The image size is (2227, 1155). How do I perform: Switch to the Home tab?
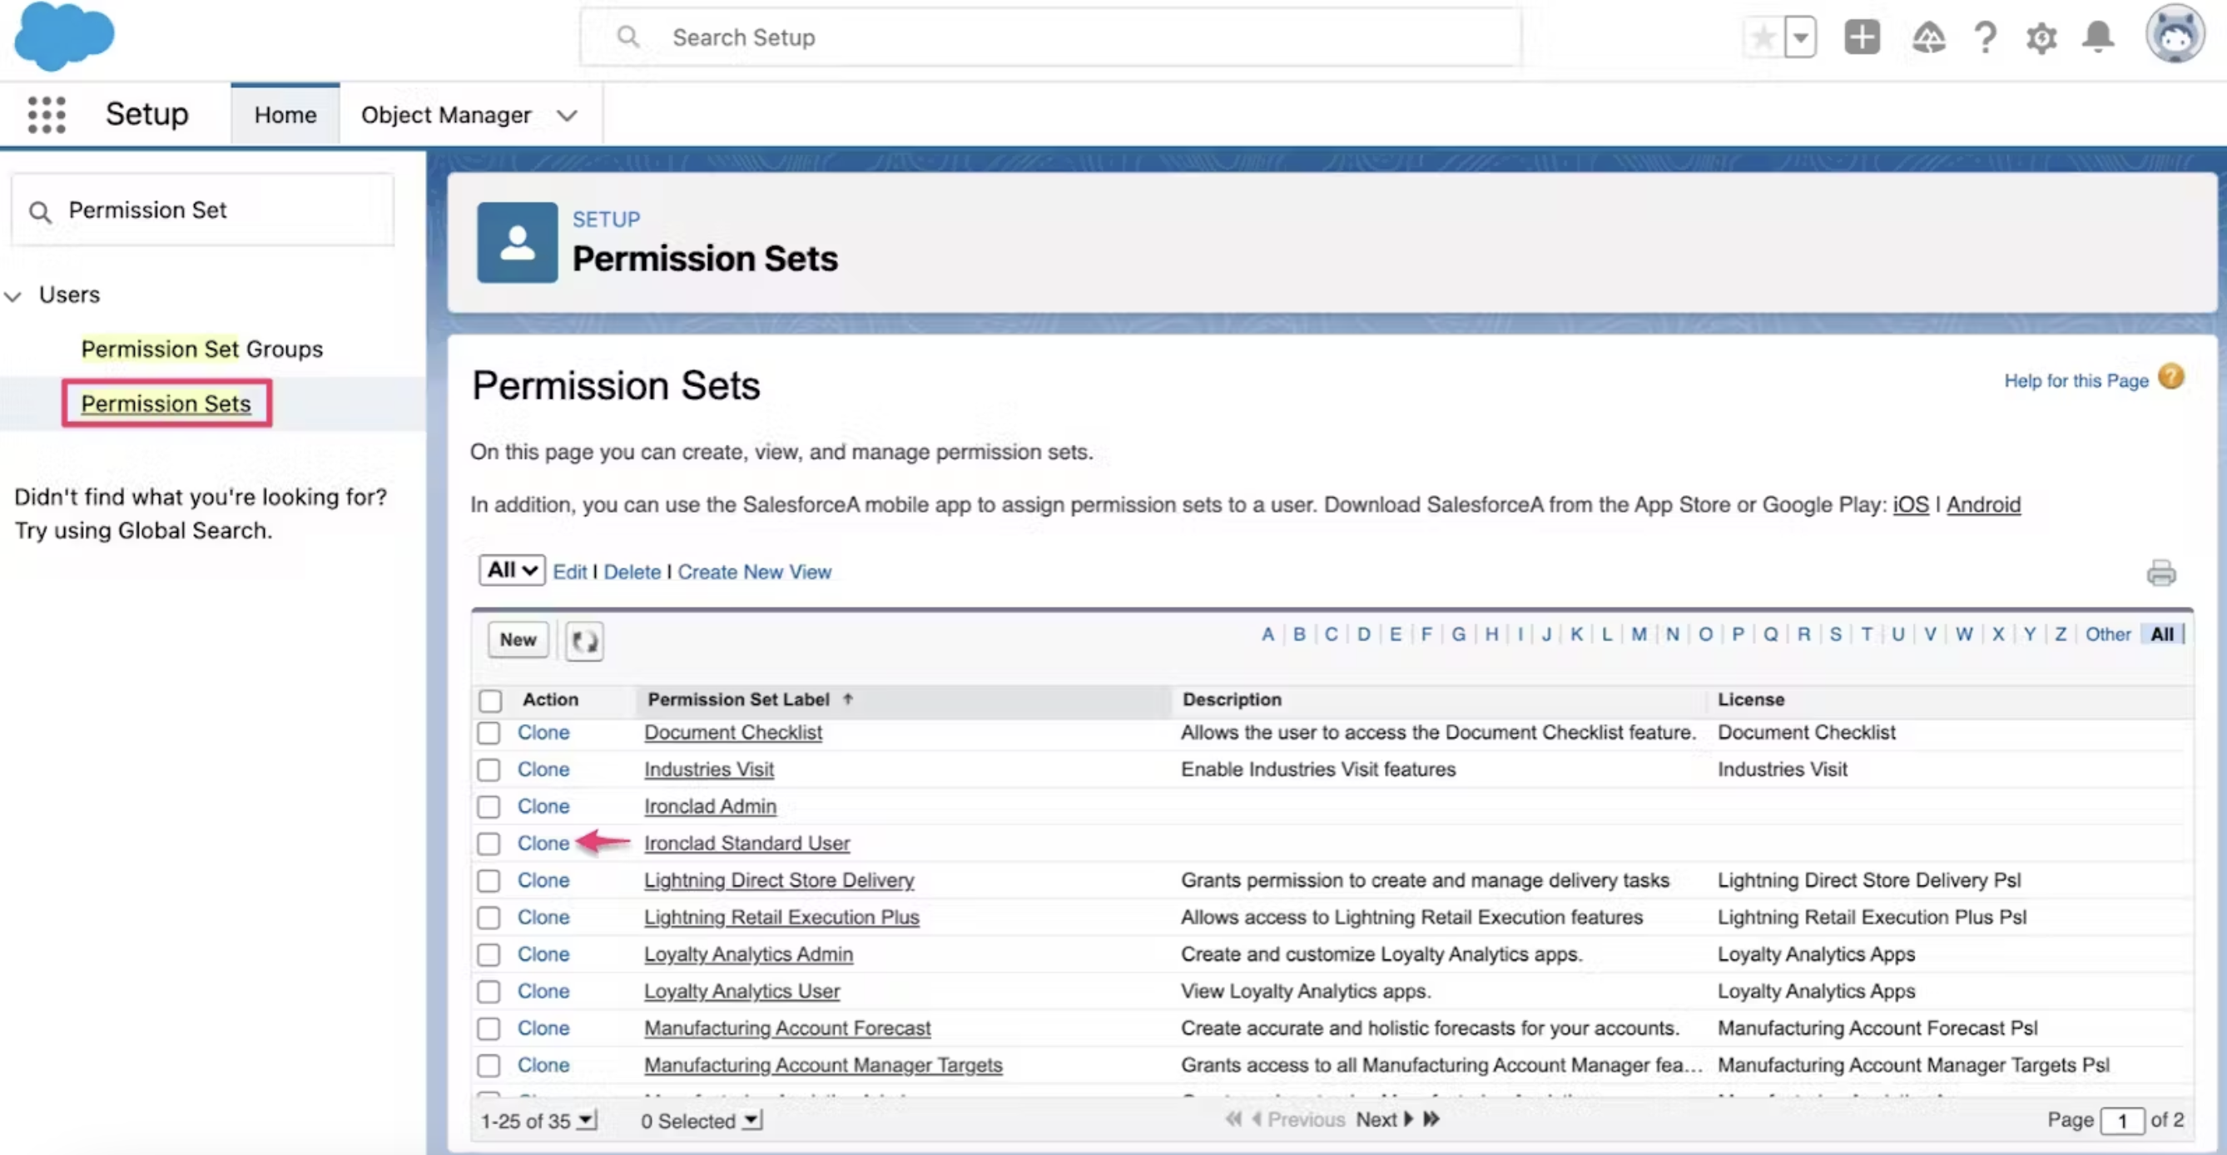pos(285,114)
